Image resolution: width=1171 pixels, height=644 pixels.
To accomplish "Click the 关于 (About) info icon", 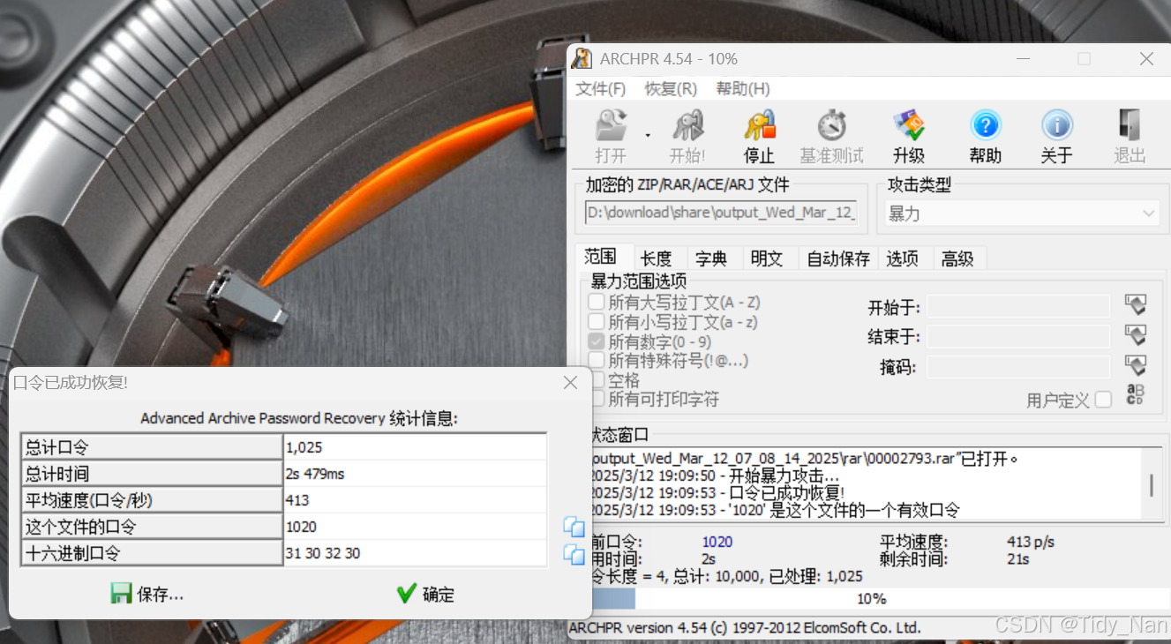I will (1056, 126).
